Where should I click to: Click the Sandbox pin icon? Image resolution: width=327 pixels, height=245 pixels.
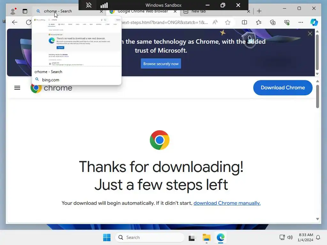click(x=89, y=5)
